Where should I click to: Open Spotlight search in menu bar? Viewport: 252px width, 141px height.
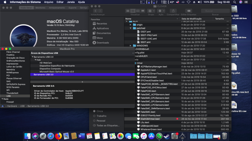pos(235,2)
